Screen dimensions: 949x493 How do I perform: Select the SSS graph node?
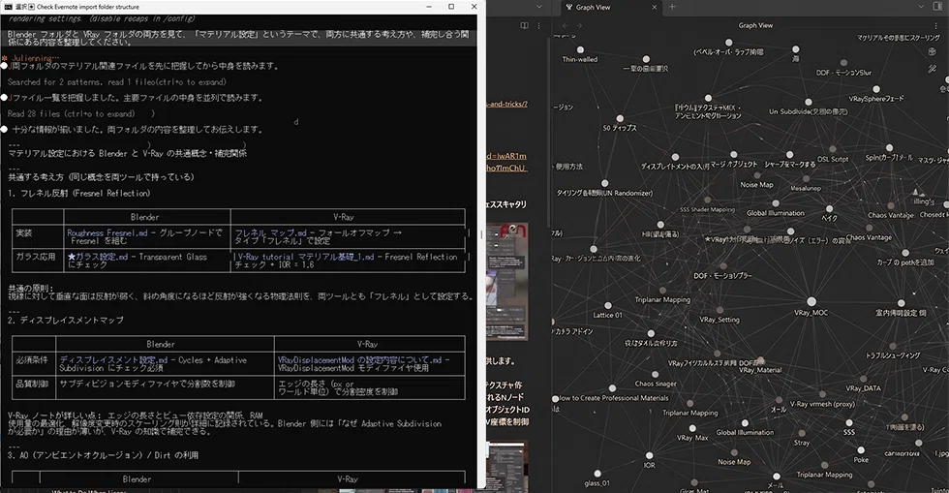click(x=849, y=422)
